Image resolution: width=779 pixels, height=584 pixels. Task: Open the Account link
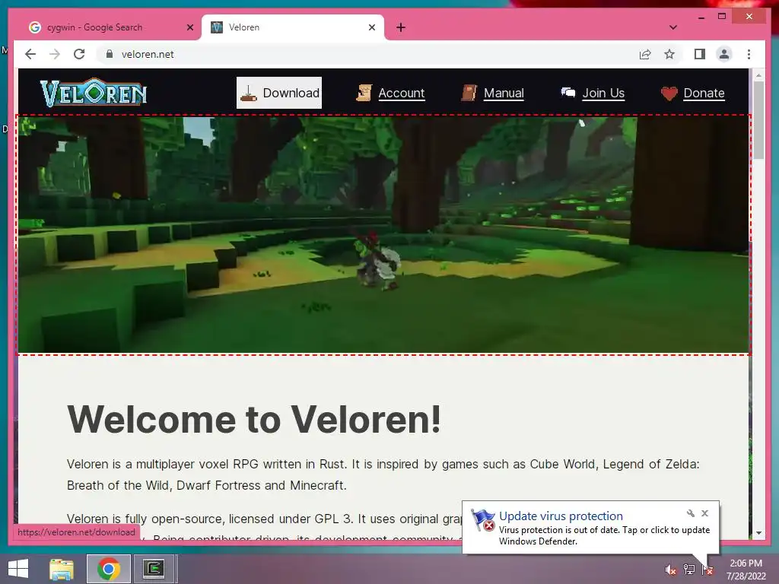(401, 93)
